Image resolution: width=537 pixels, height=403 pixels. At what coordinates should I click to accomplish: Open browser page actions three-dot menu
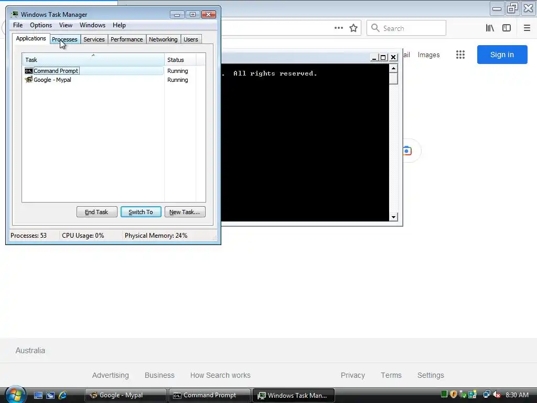[339, 28]
